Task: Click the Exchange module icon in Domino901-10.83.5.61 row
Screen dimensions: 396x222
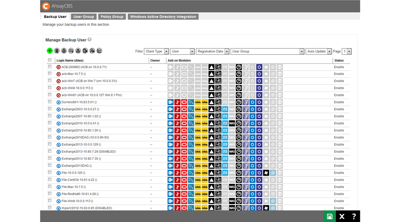Action: (171, 102)
